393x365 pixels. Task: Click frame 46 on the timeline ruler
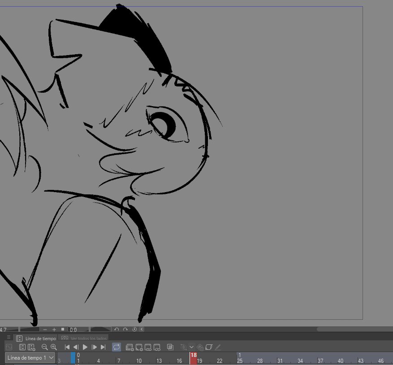click(x=381, y=361)
